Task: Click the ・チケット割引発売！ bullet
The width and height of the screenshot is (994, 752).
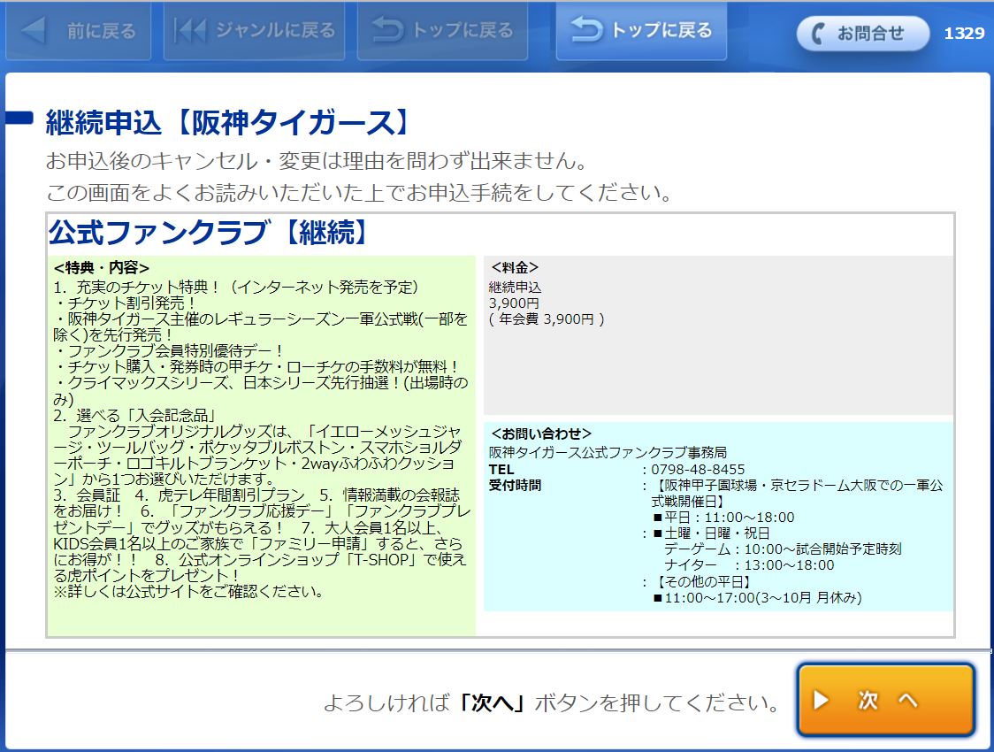Action: (x=126, y=303)
